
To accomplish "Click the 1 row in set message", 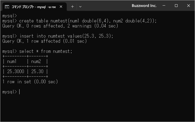I will [30, 82].
